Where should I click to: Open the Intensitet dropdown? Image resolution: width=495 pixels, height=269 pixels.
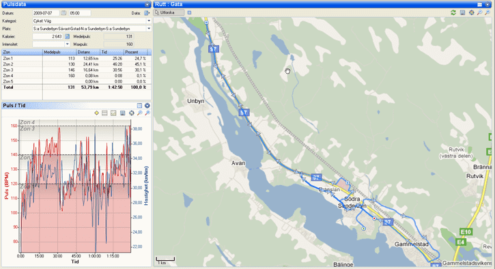tap(67, 44)
